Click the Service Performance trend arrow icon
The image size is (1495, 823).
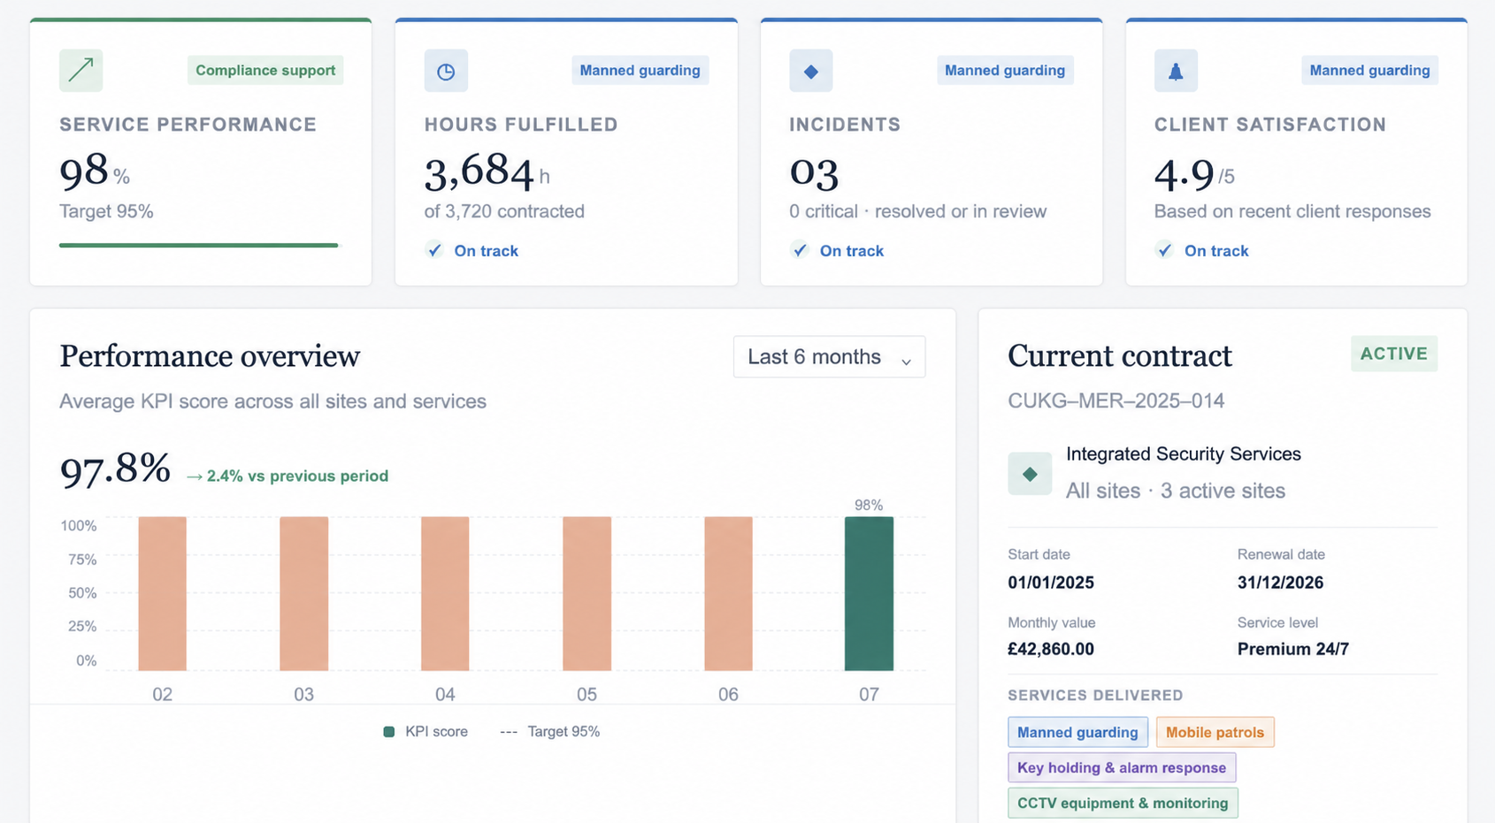coord(80,70)
